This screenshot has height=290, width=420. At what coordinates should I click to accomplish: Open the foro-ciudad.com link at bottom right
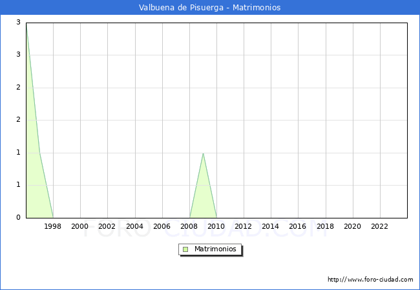(370, 280)
